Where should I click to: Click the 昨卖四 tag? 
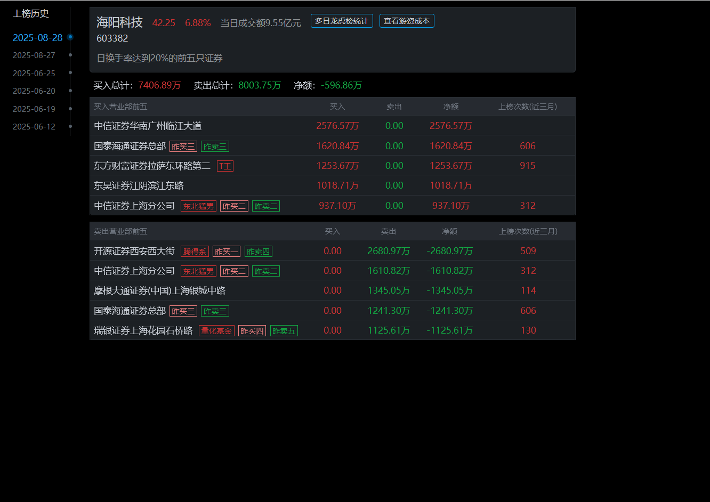click(259, 252)
